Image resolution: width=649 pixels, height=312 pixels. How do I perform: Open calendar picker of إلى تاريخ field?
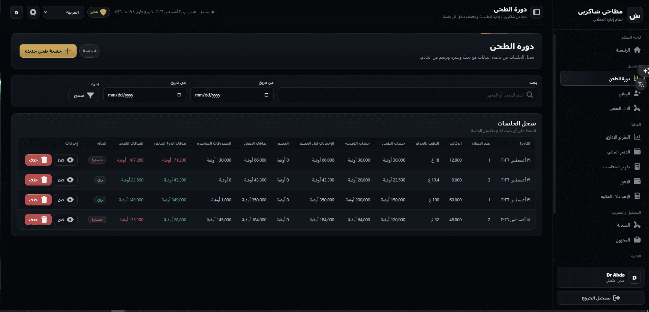(179, 95)
